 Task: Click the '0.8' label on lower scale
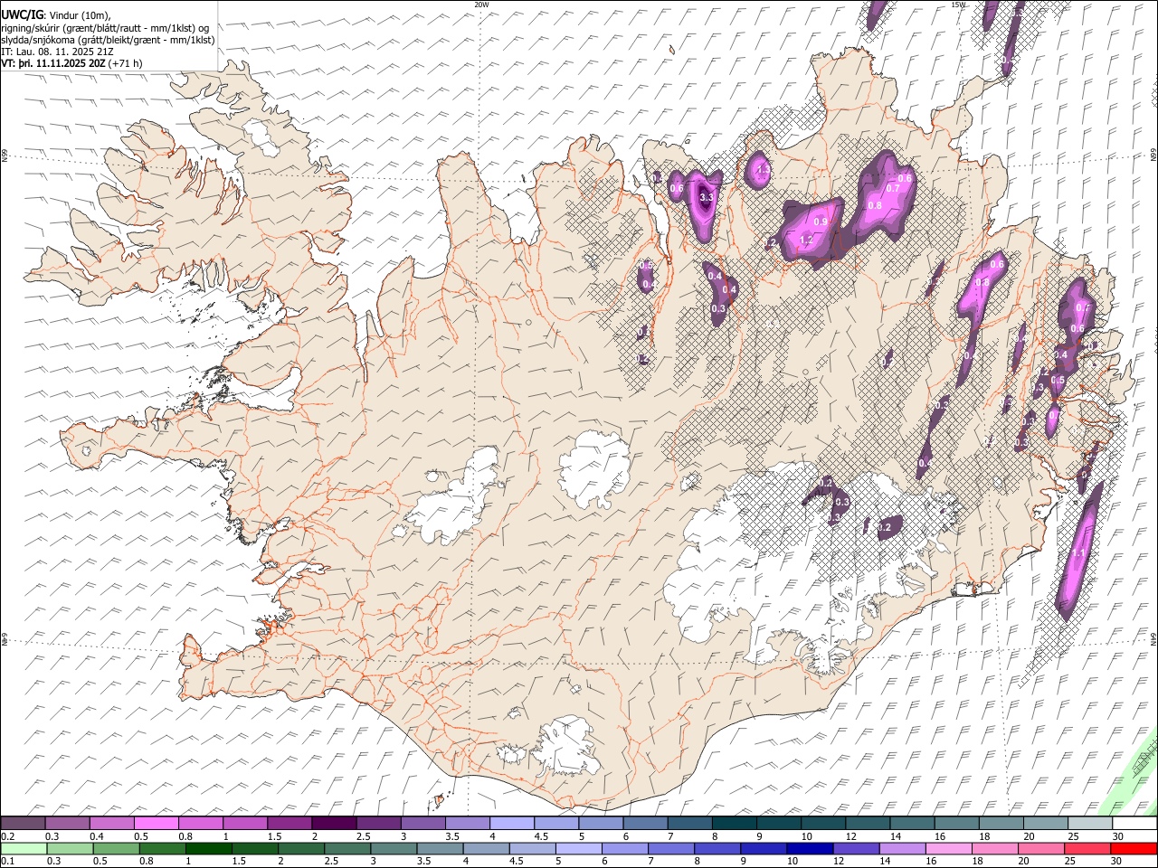click(147, 861)
